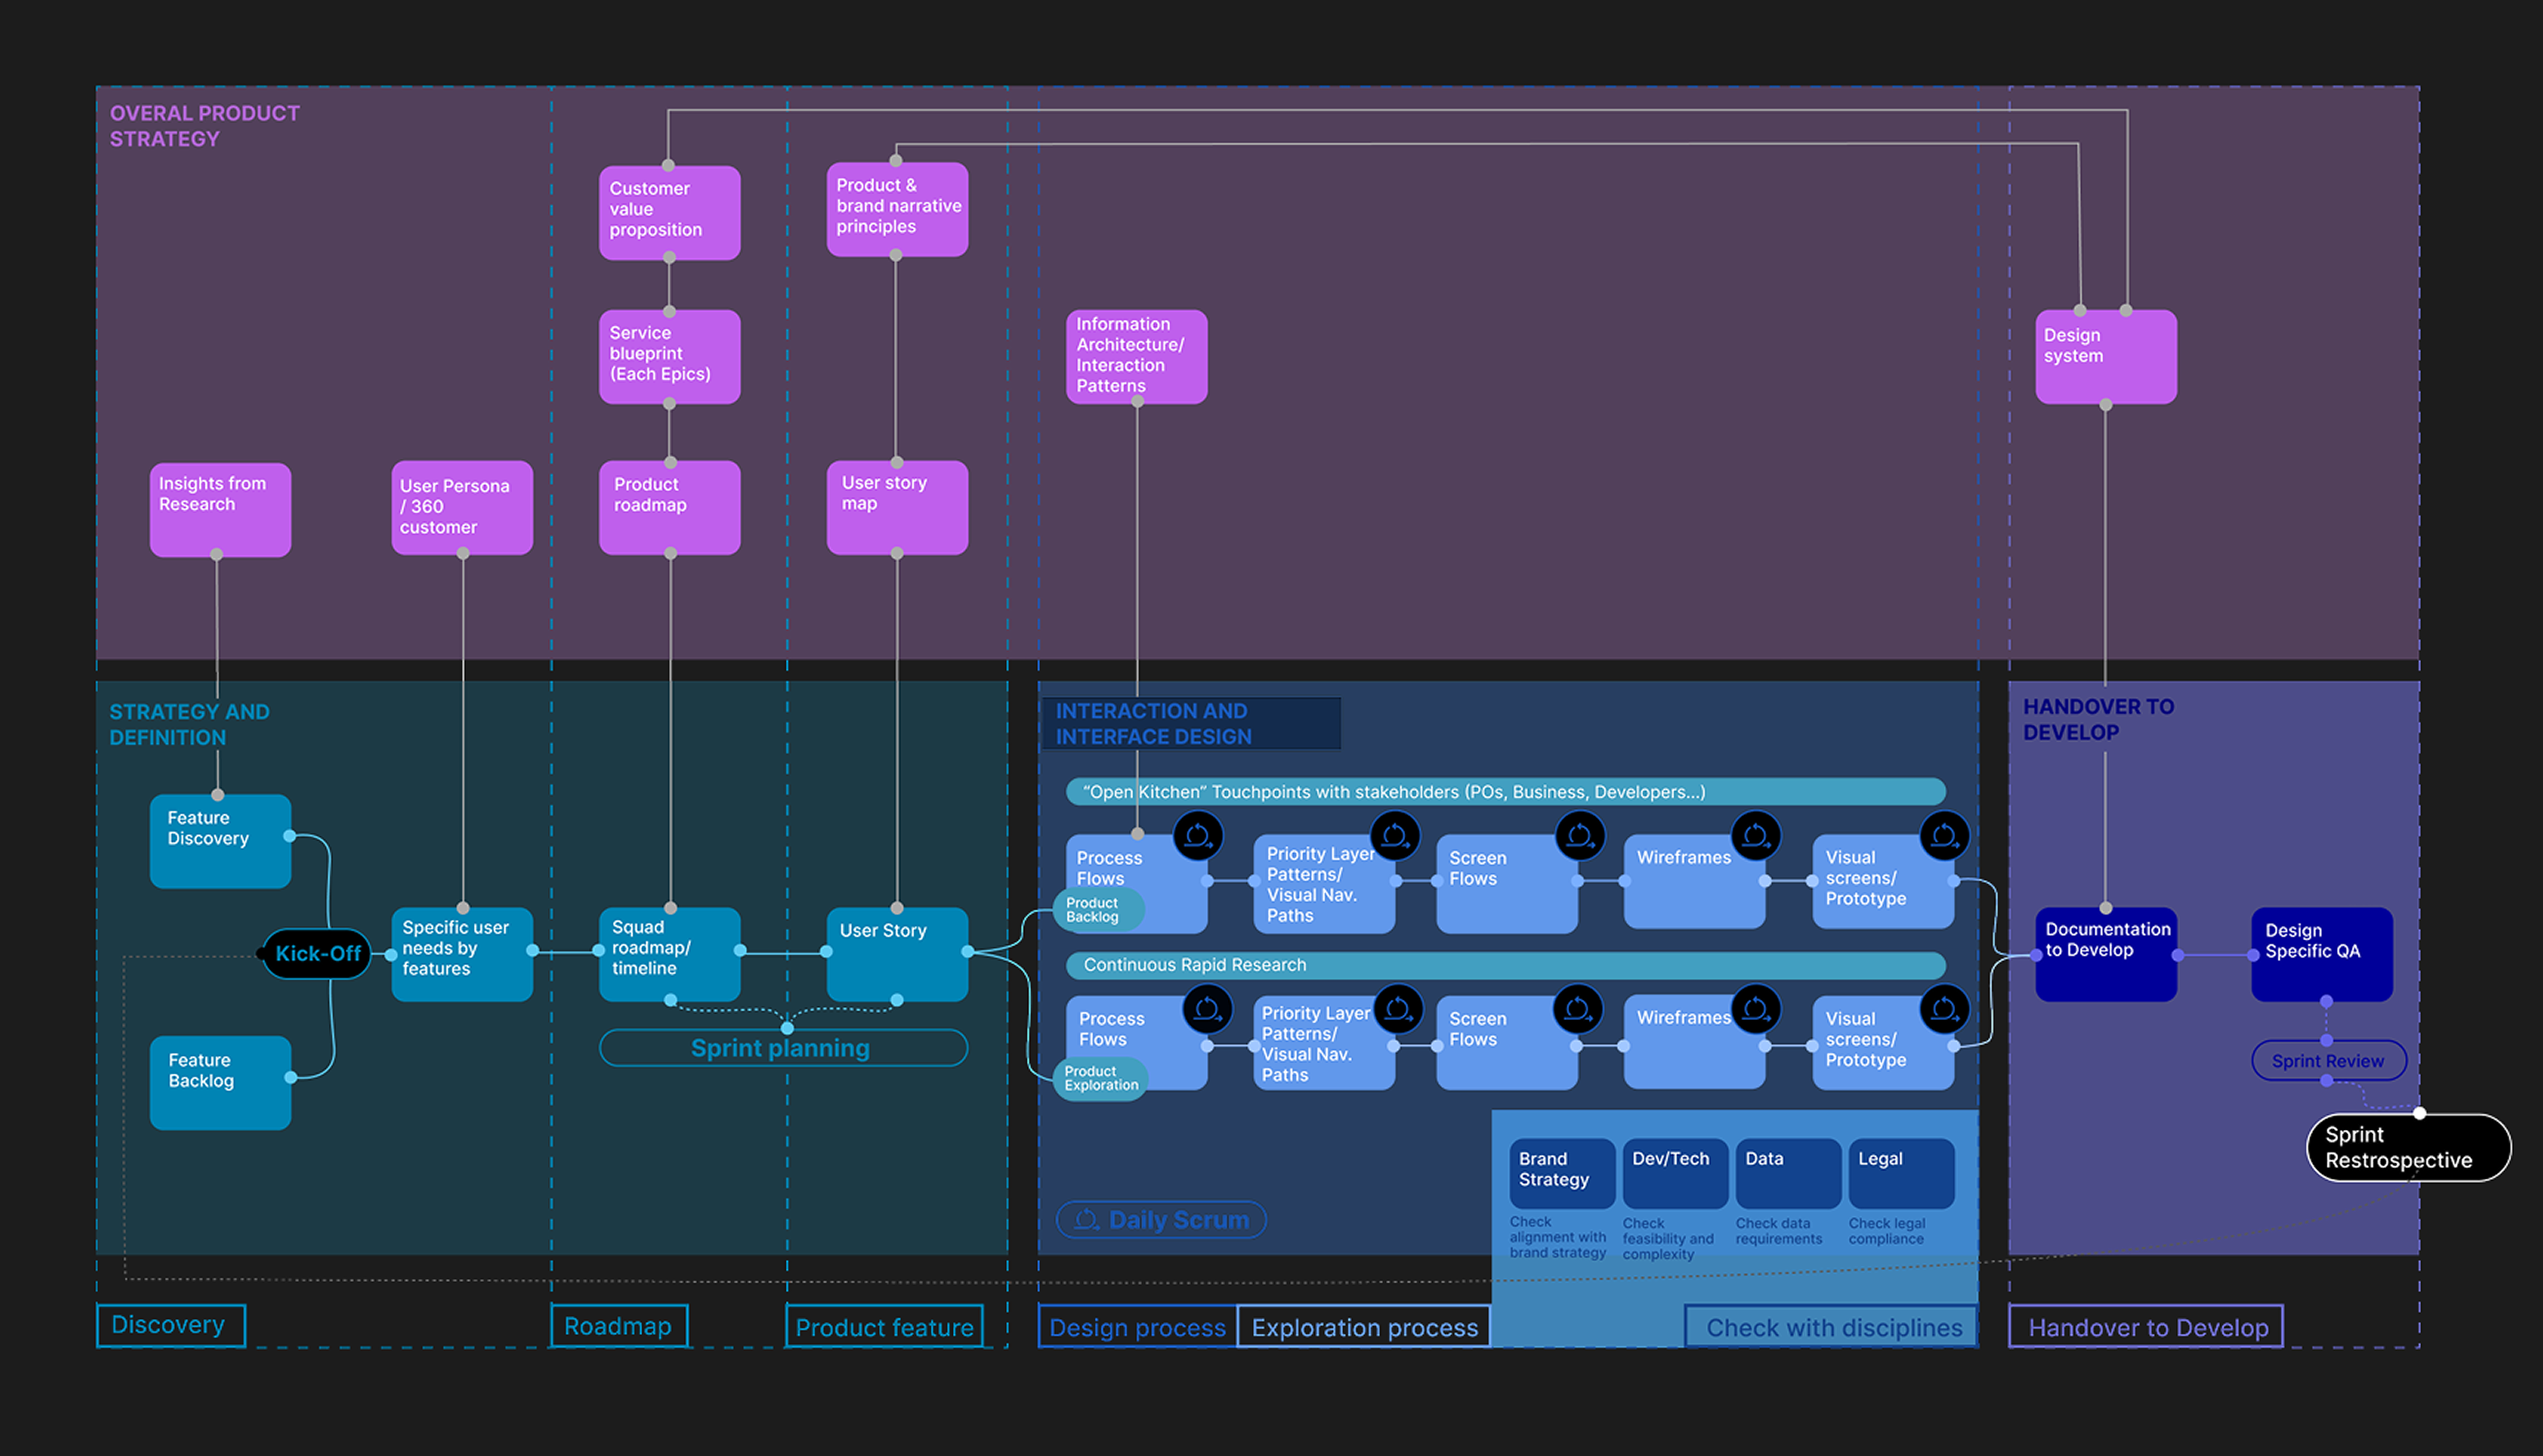2543x1456 pixels.
Task: Open the Discovery phase label
Action: (x=170, y=1325)
